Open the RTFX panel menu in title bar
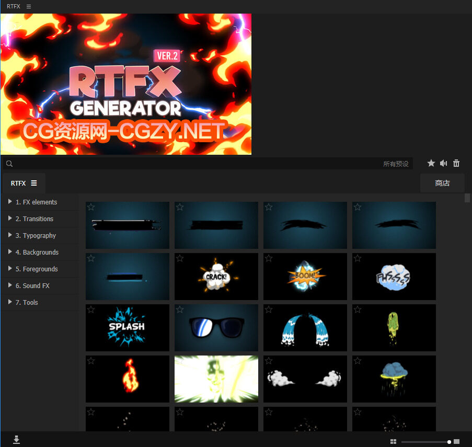 click(x=29, y=6)
